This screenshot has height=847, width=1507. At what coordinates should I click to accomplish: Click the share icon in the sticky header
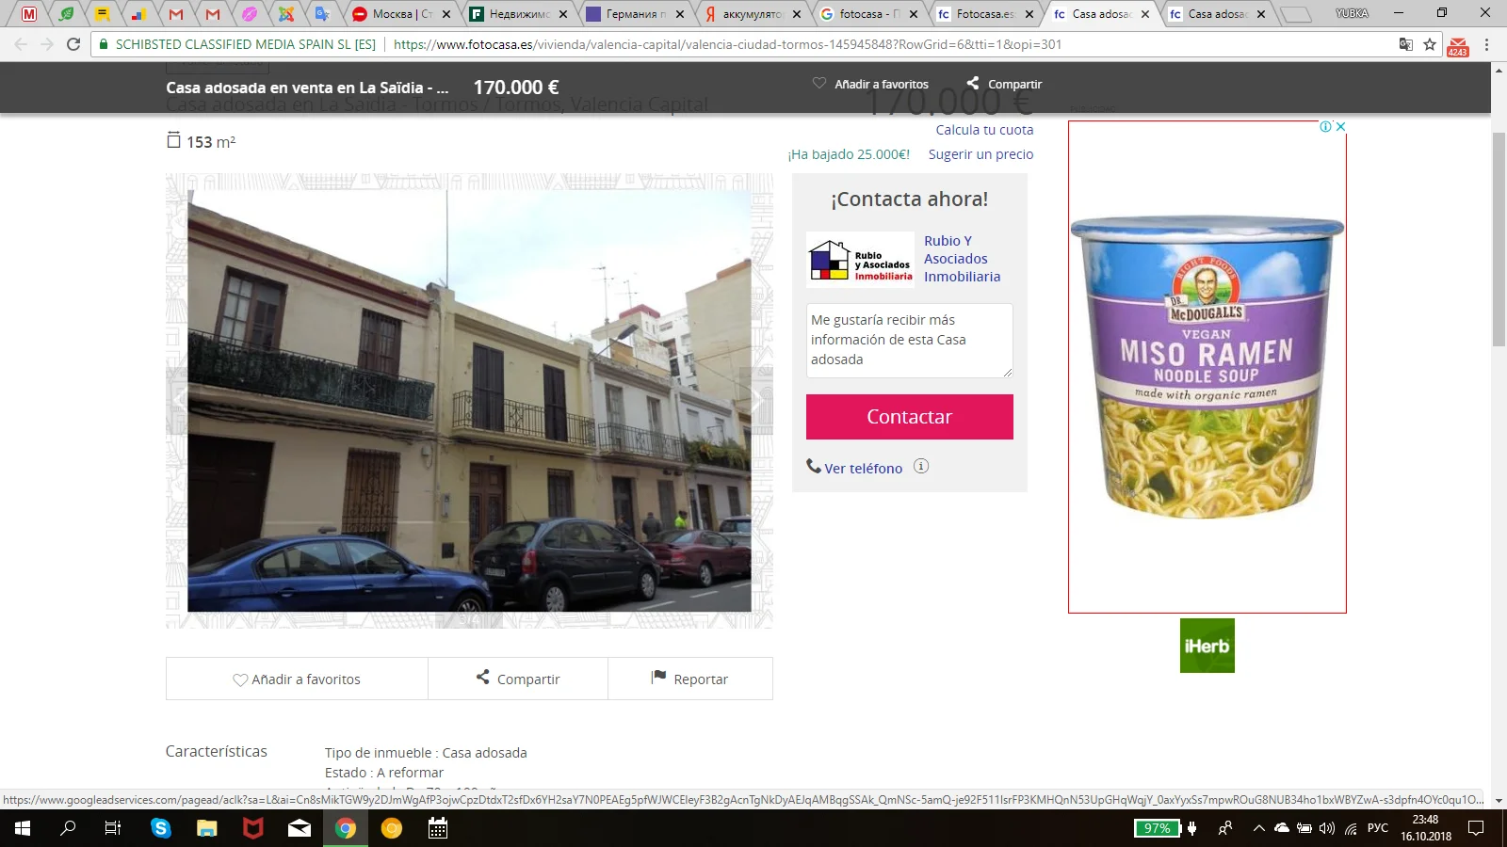point(973,83)
